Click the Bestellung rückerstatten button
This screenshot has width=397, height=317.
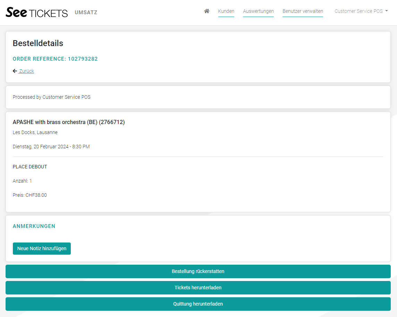click(198, 271)
